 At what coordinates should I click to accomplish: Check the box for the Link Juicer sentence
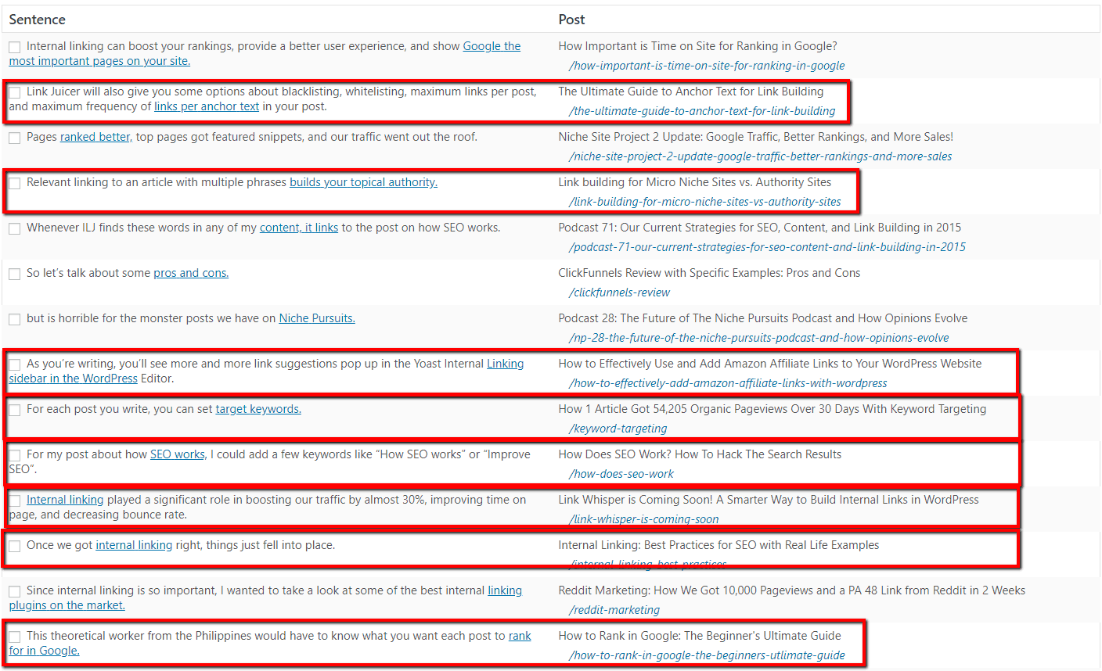pyautogui.click(x=15, y=92)
